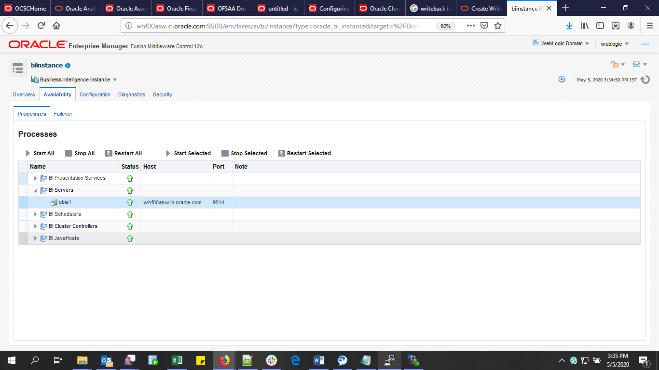Click the biinstance target menu icon

[18, 68]
